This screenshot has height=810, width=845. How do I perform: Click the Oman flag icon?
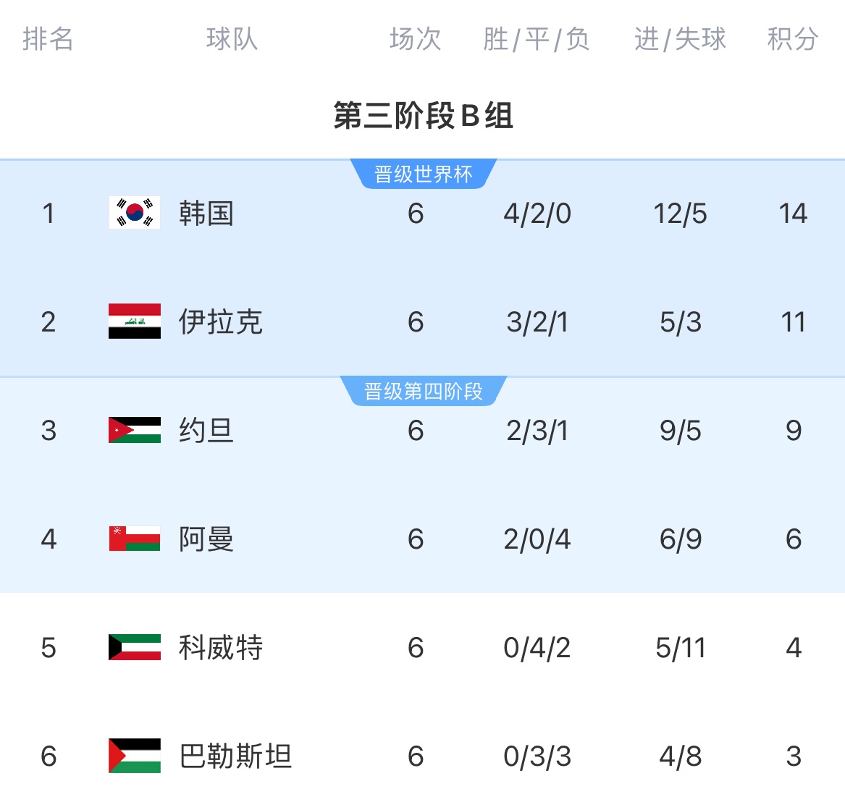pyautogui.click(x=135, y=539)
